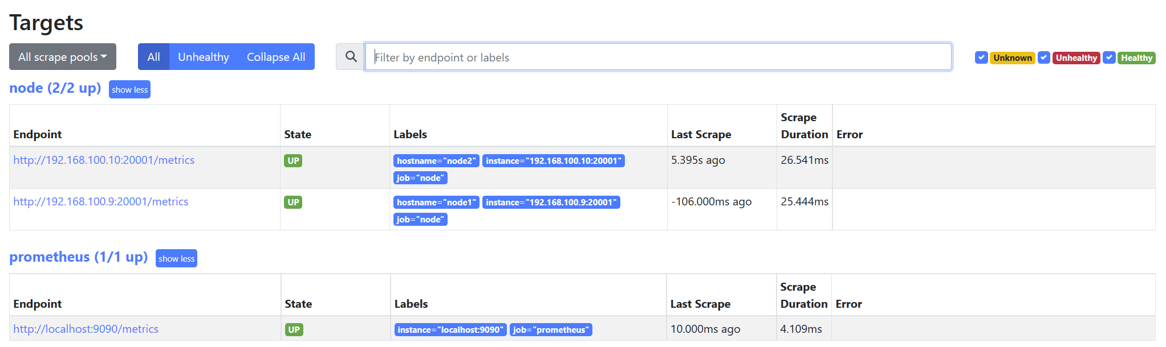Click the hostname="node2" label badge
The height and width of the screenshot is (347, 1166).
pyautogui.click(x=436, y=161)
